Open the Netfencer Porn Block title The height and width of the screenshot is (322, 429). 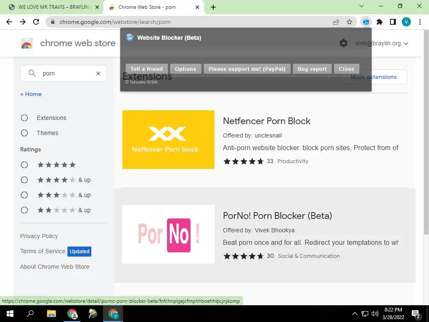point(266,121)
